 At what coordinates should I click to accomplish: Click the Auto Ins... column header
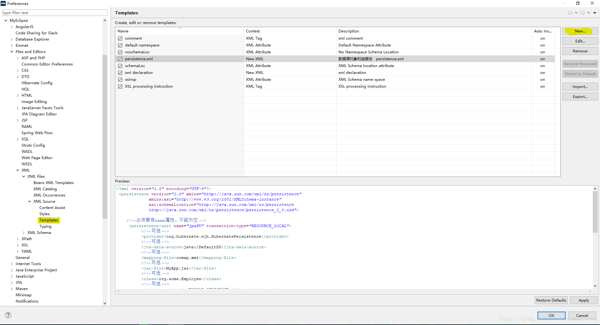(543, 31)
